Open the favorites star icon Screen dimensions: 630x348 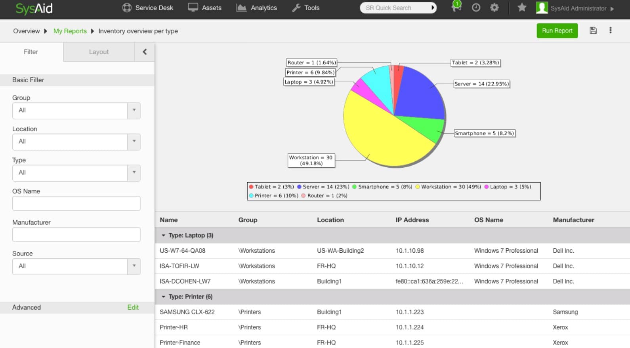522,8
